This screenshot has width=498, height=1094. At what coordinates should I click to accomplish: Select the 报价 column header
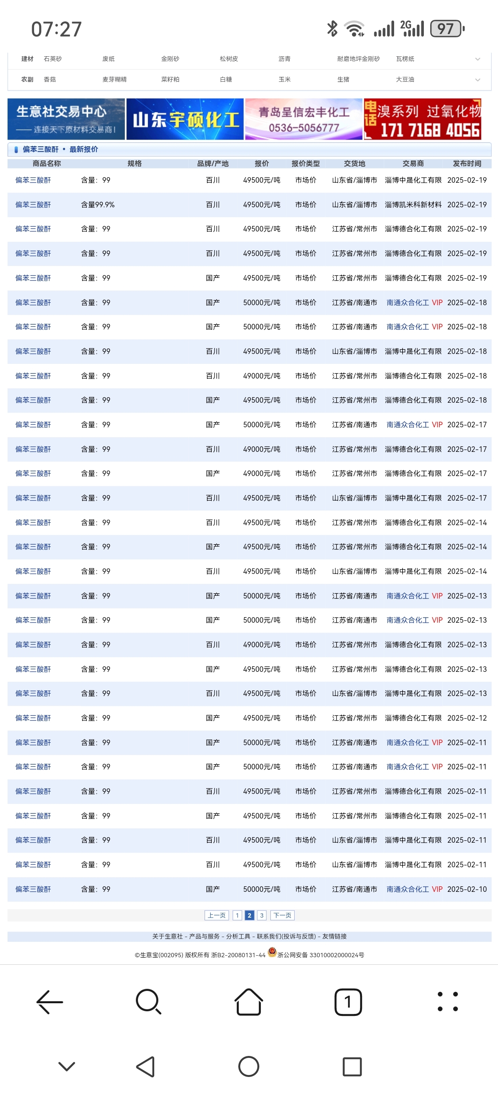(262, 163)
